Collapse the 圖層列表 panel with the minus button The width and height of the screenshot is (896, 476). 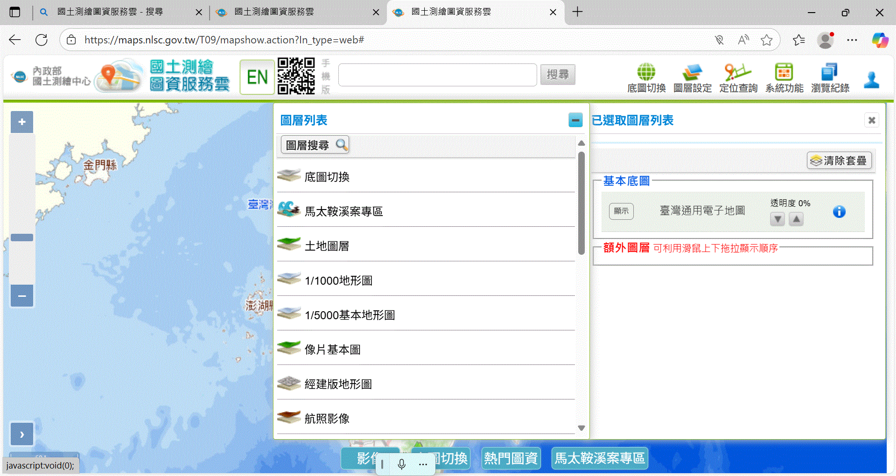point(575,120)
